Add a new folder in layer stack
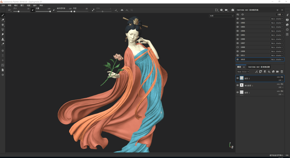This screenshot has width=290, height=158. [x=278, y=72]
